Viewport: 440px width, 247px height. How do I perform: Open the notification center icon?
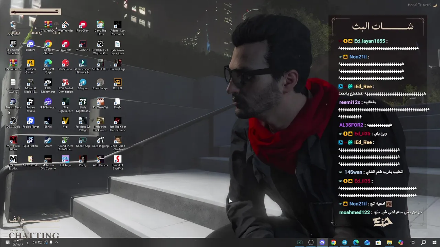coord(8,243)
